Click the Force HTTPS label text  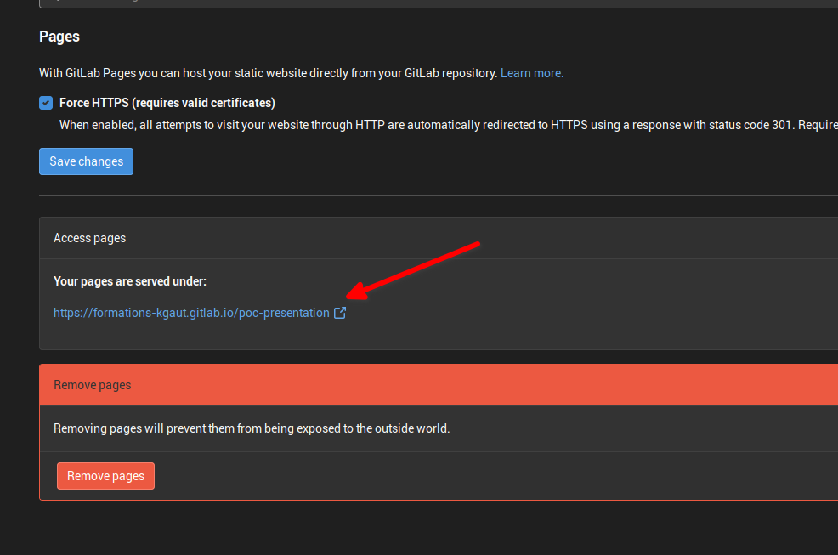click(167, 103)
